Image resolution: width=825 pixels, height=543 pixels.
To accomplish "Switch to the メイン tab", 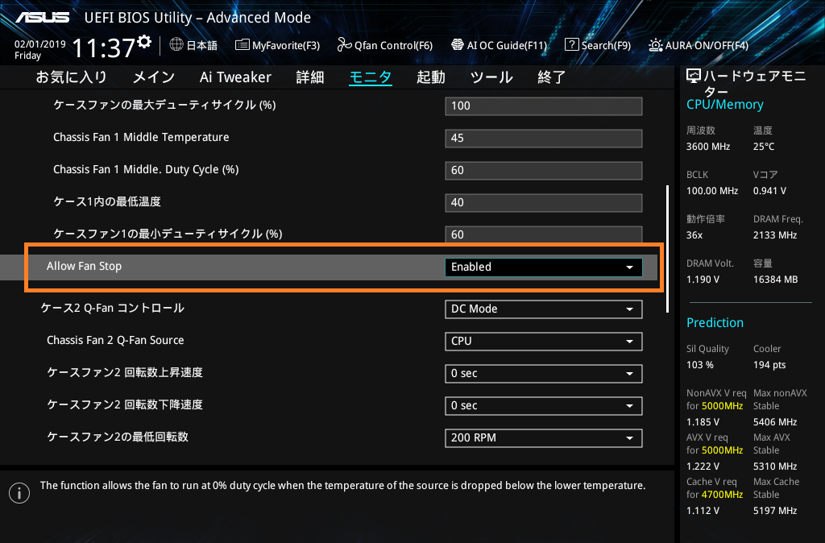I will point(154,77).
